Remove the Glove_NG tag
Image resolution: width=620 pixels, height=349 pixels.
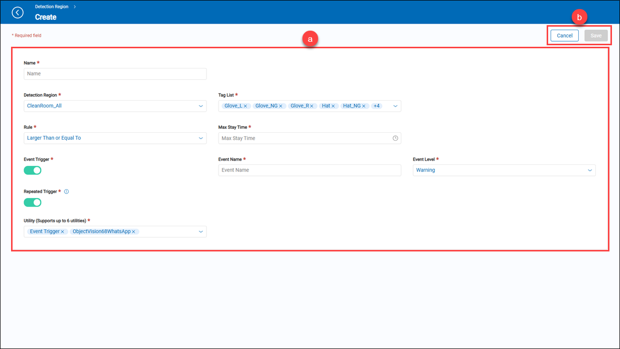(x=281, y=106)
